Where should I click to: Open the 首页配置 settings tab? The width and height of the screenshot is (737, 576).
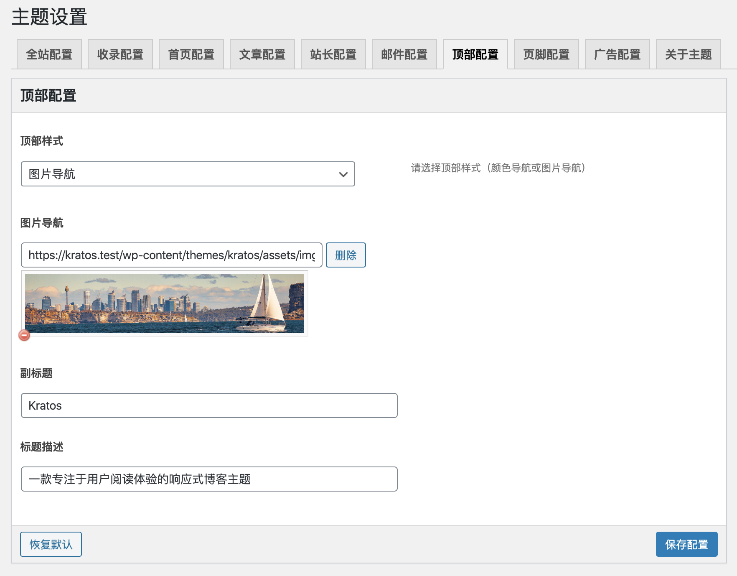[191, 54]
